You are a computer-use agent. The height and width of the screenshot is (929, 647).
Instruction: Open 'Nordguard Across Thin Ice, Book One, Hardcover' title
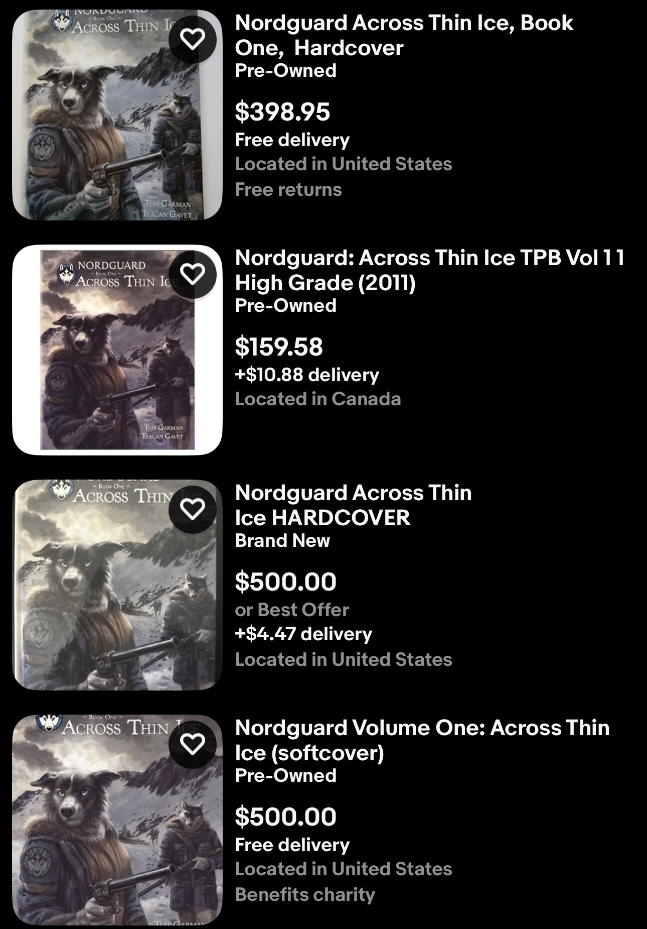coord(404,35)
